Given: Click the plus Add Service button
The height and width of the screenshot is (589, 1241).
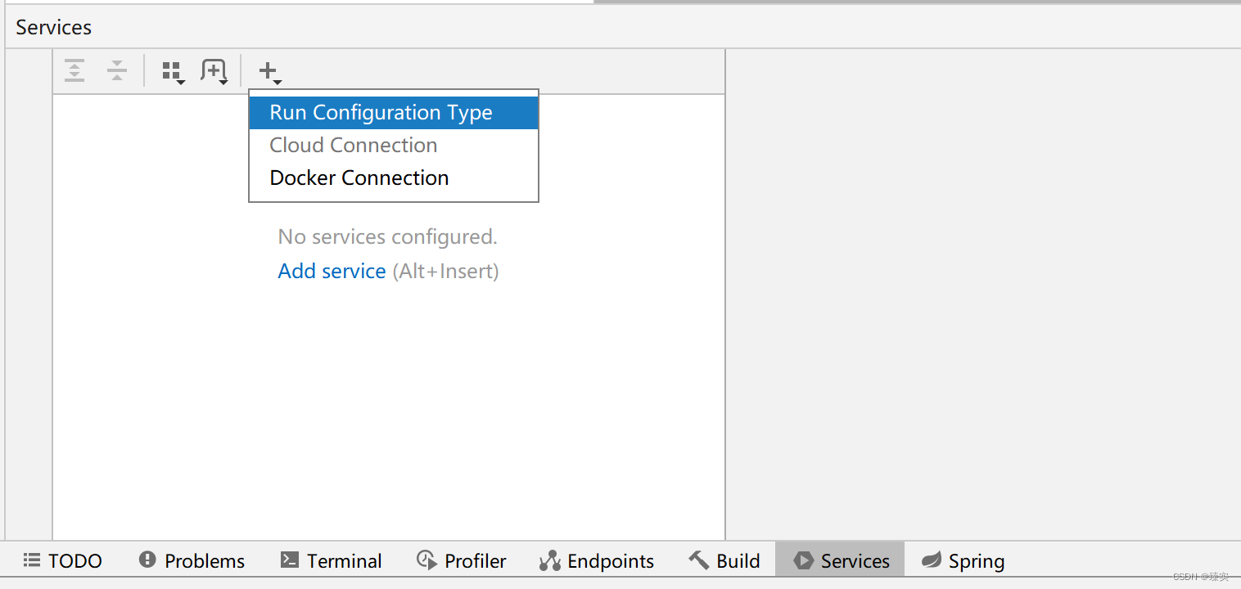Looking at the screenshot, I should click(x=269, y=72).
